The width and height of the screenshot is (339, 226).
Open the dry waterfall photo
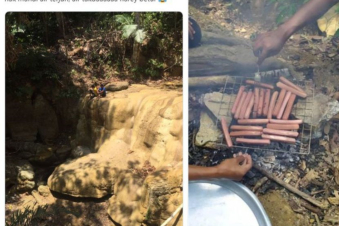pos(94,119)
